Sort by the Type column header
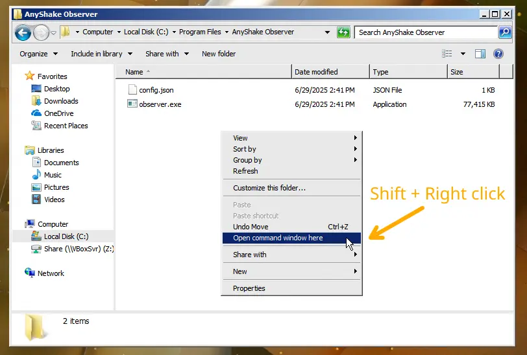527x355 pixels. coord(408,72)
